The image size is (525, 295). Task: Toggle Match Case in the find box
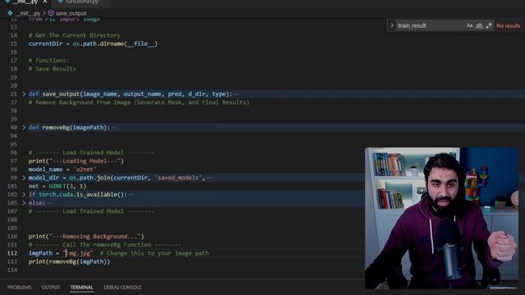469,25
